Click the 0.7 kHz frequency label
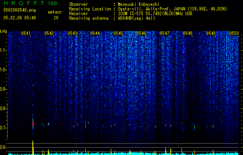Screen dimensions: 243x155 coord(3,128)
